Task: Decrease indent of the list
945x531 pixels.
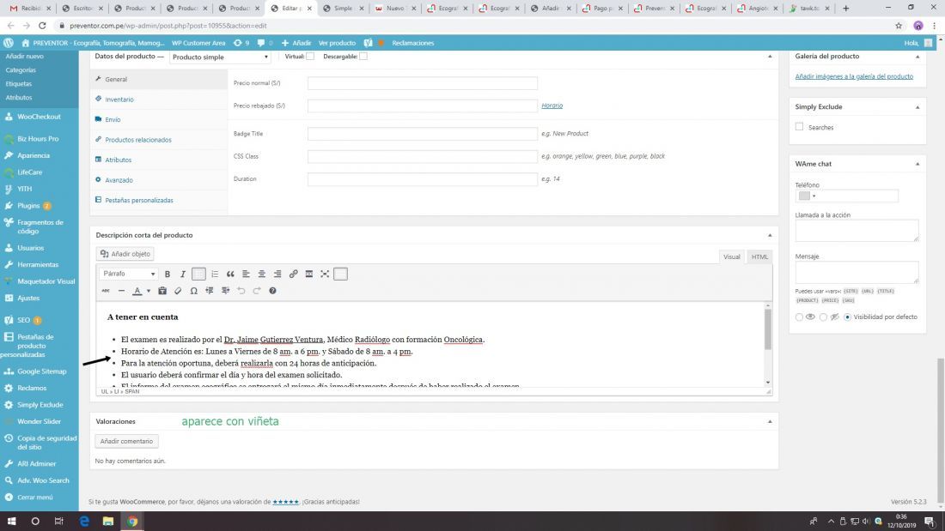Action: coord(209,291)
